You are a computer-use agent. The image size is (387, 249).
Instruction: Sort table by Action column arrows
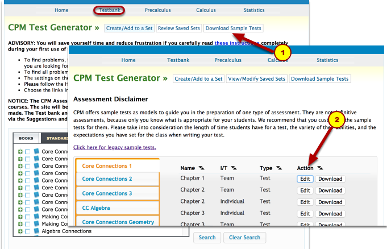pos(320,168)
